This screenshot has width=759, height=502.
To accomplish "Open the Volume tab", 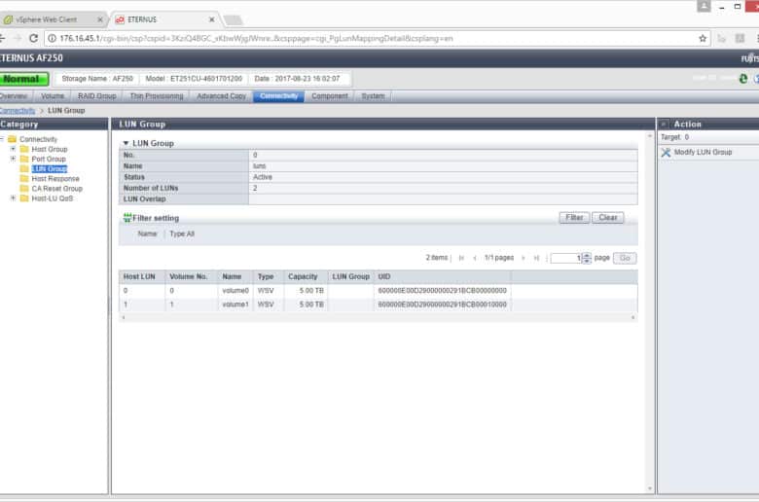I will (x=53, y=96).
